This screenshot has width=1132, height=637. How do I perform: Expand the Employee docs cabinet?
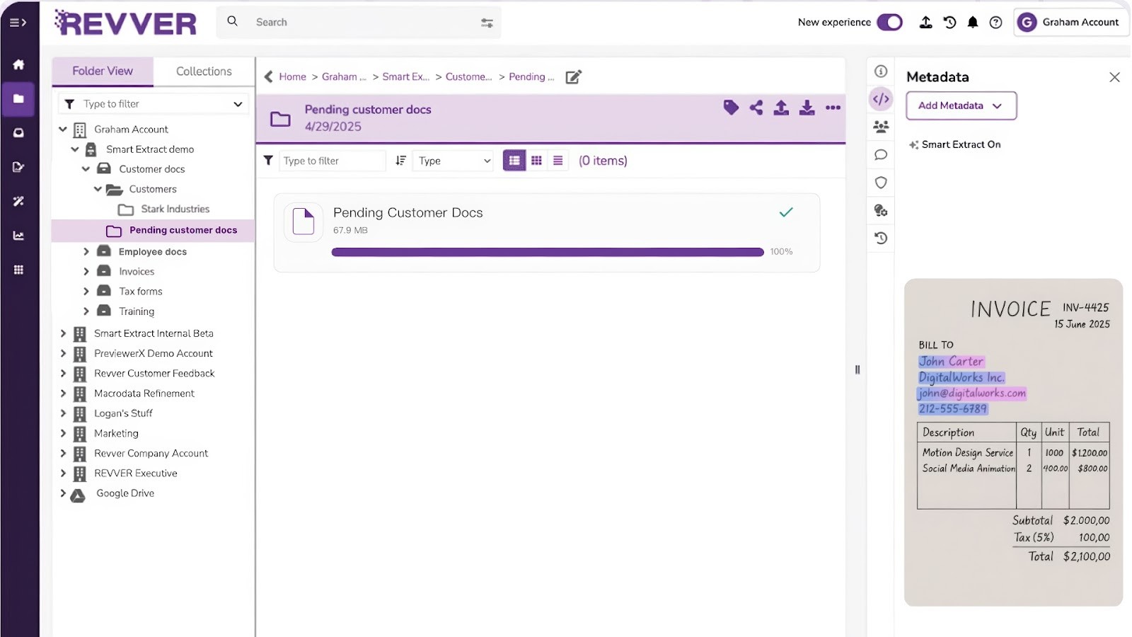pyautogui.click(x=86, y=251)
